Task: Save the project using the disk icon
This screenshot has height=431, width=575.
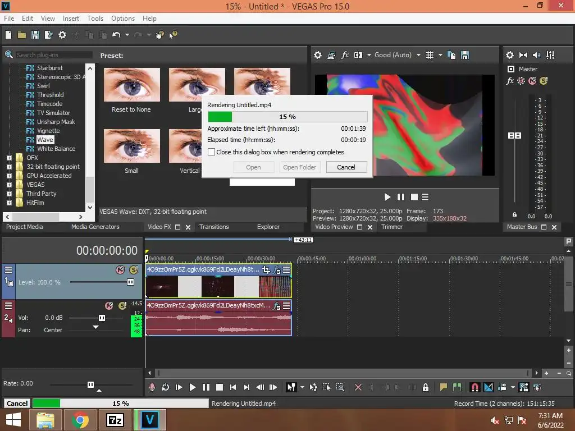Action: point(35,35)
